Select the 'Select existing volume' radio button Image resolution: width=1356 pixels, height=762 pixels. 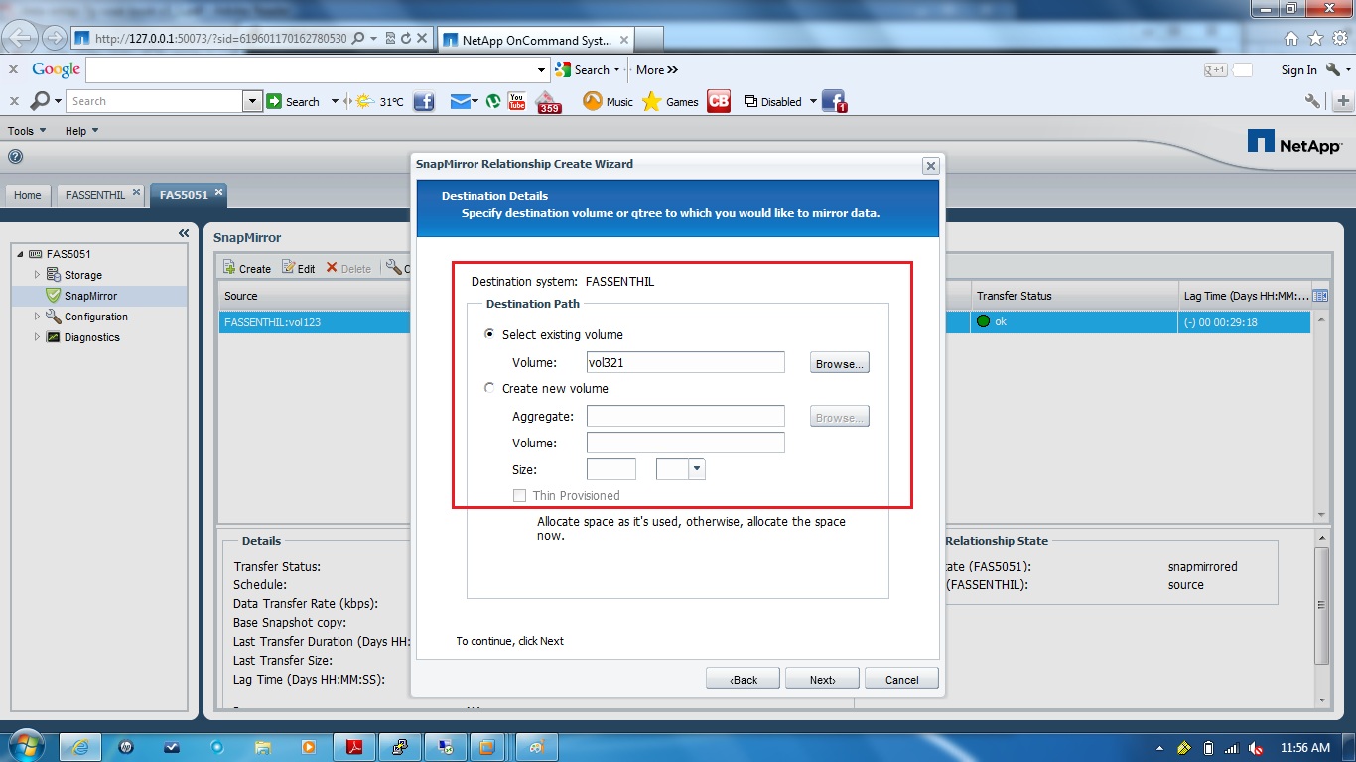click(x=488, y=334)
